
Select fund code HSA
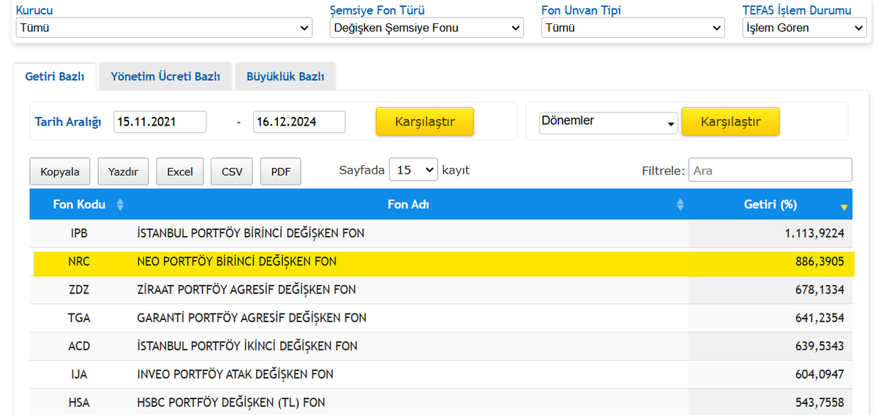(x=79, y=402)
